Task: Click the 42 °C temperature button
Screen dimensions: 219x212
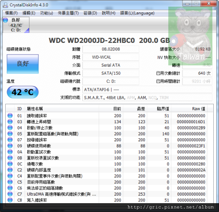Action: pyautogui.click(x=22, y=92)
